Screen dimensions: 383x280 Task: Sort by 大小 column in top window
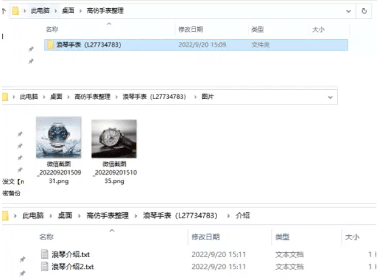(318, 29)
